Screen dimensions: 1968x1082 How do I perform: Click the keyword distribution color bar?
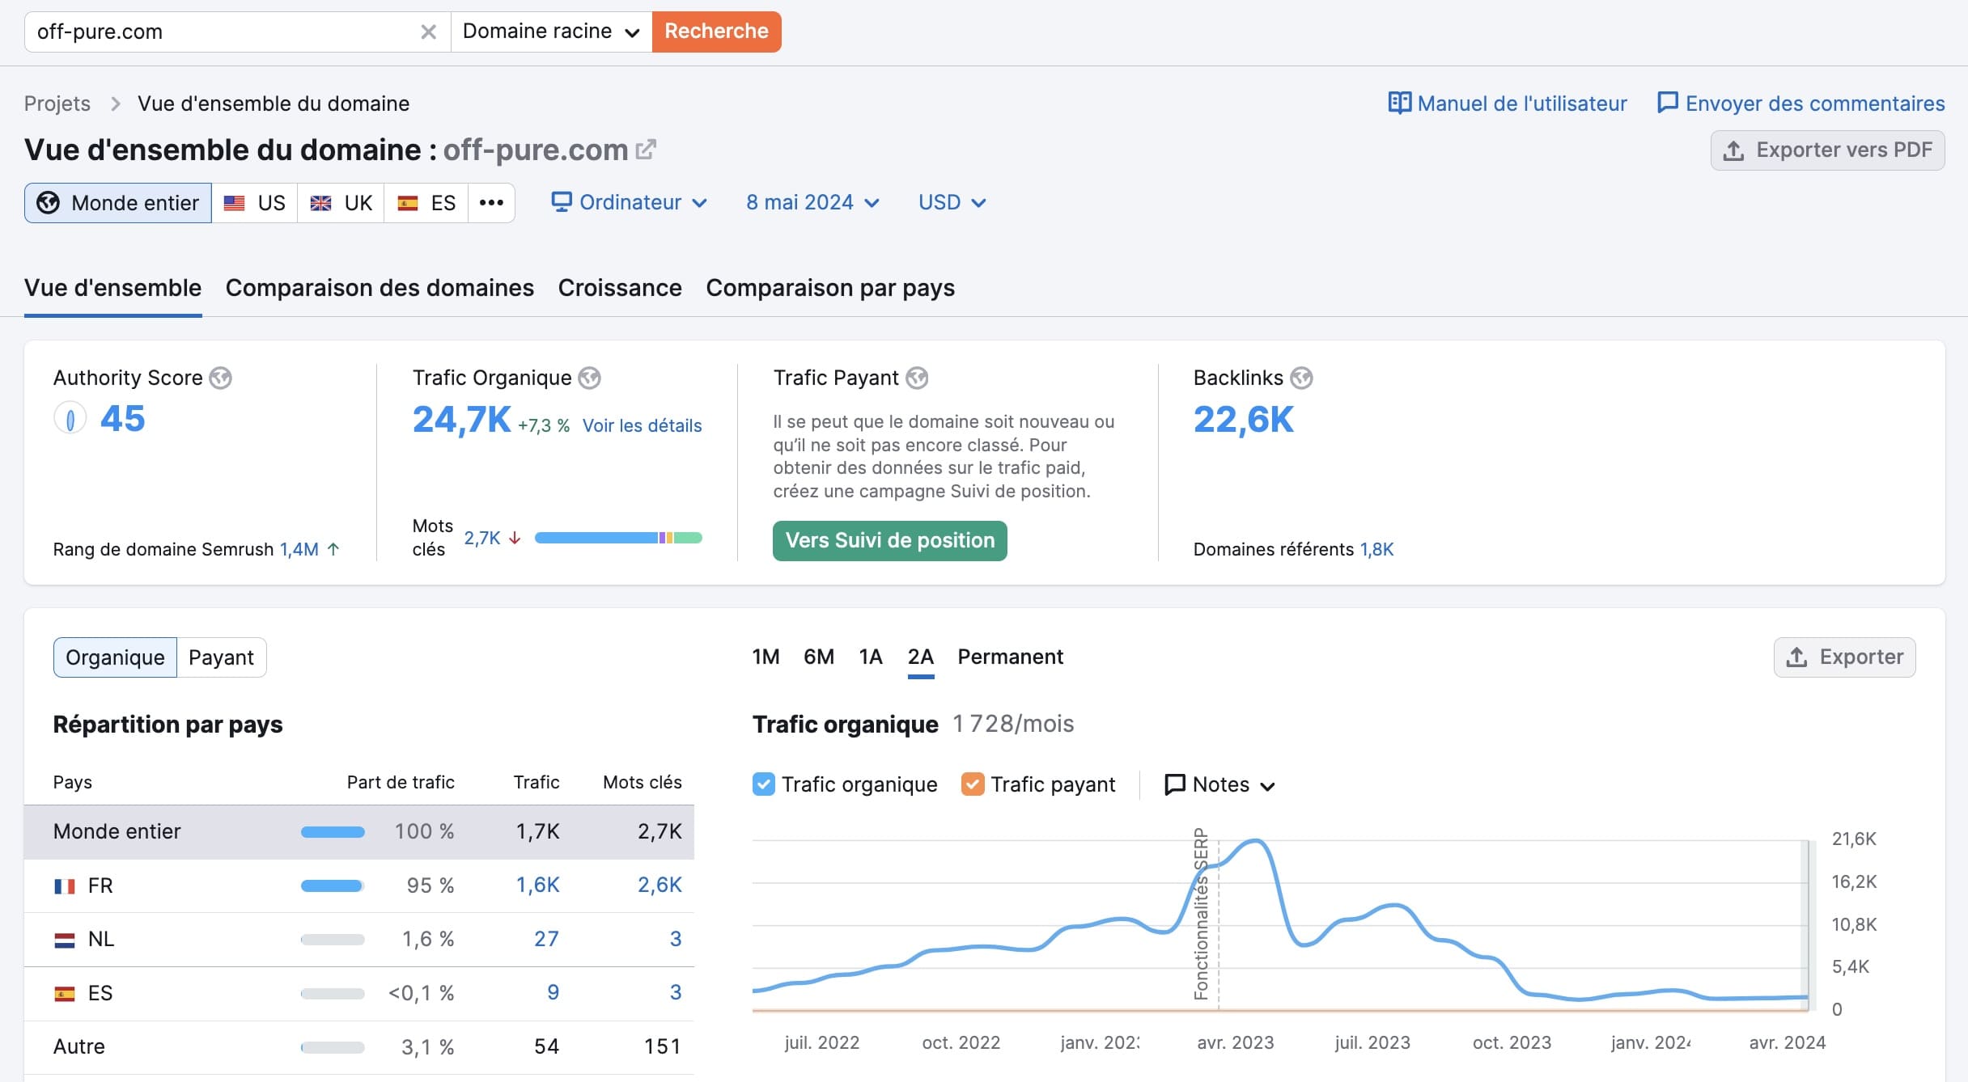pos(618,538)
